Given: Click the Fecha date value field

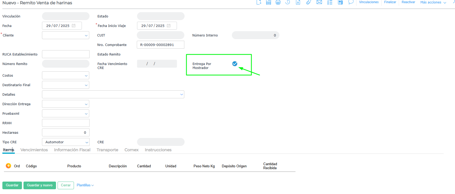Looking at the screenshot, I should tap(58, 26).
